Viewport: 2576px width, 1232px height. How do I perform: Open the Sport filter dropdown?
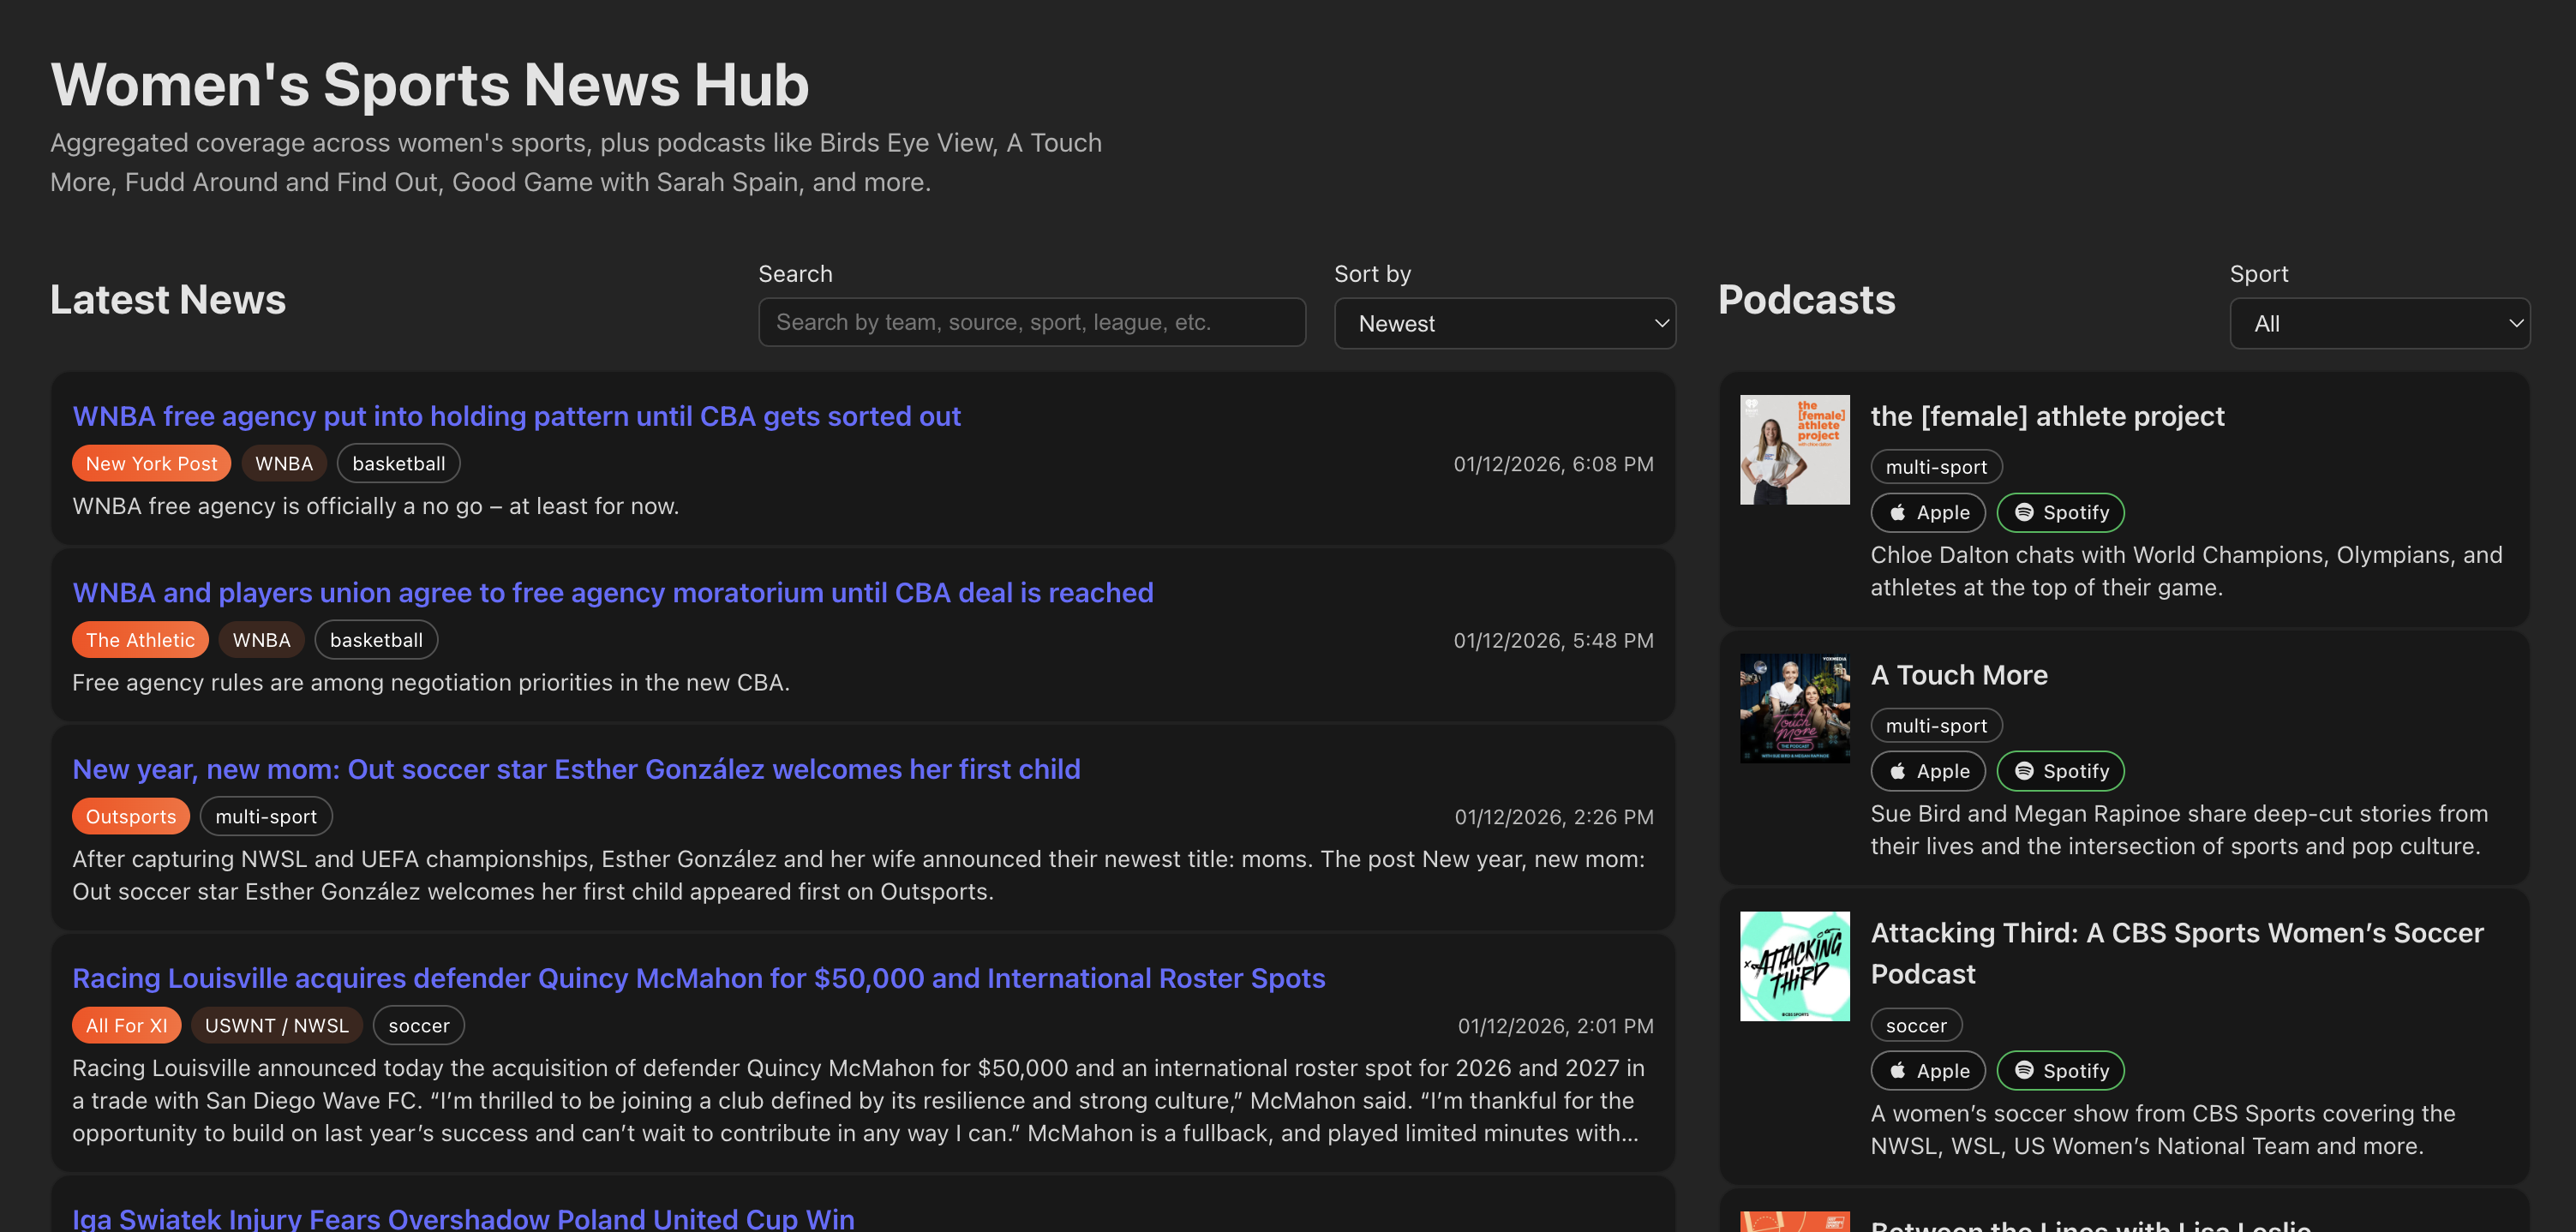2379,323
